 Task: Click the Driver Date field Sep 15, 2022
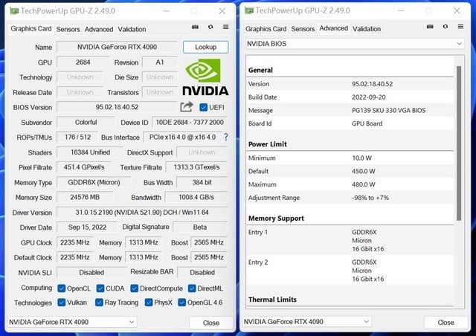click(x=87, y=227)
